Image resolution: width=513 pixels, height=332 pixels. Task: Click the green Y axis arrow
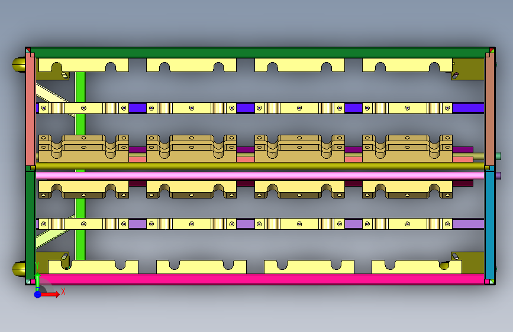pos(37,281)
